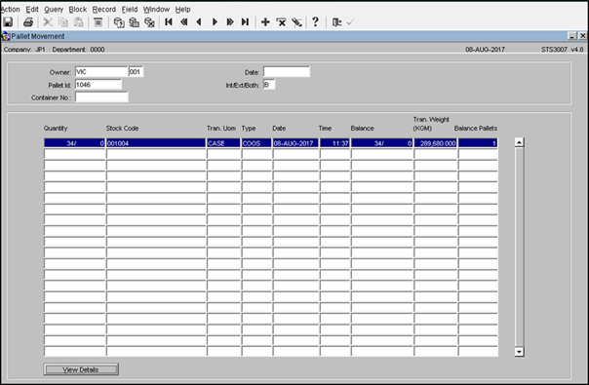Click the Owner field containing VIC
This screenshot has width=589, height=385.
(101, 72)
